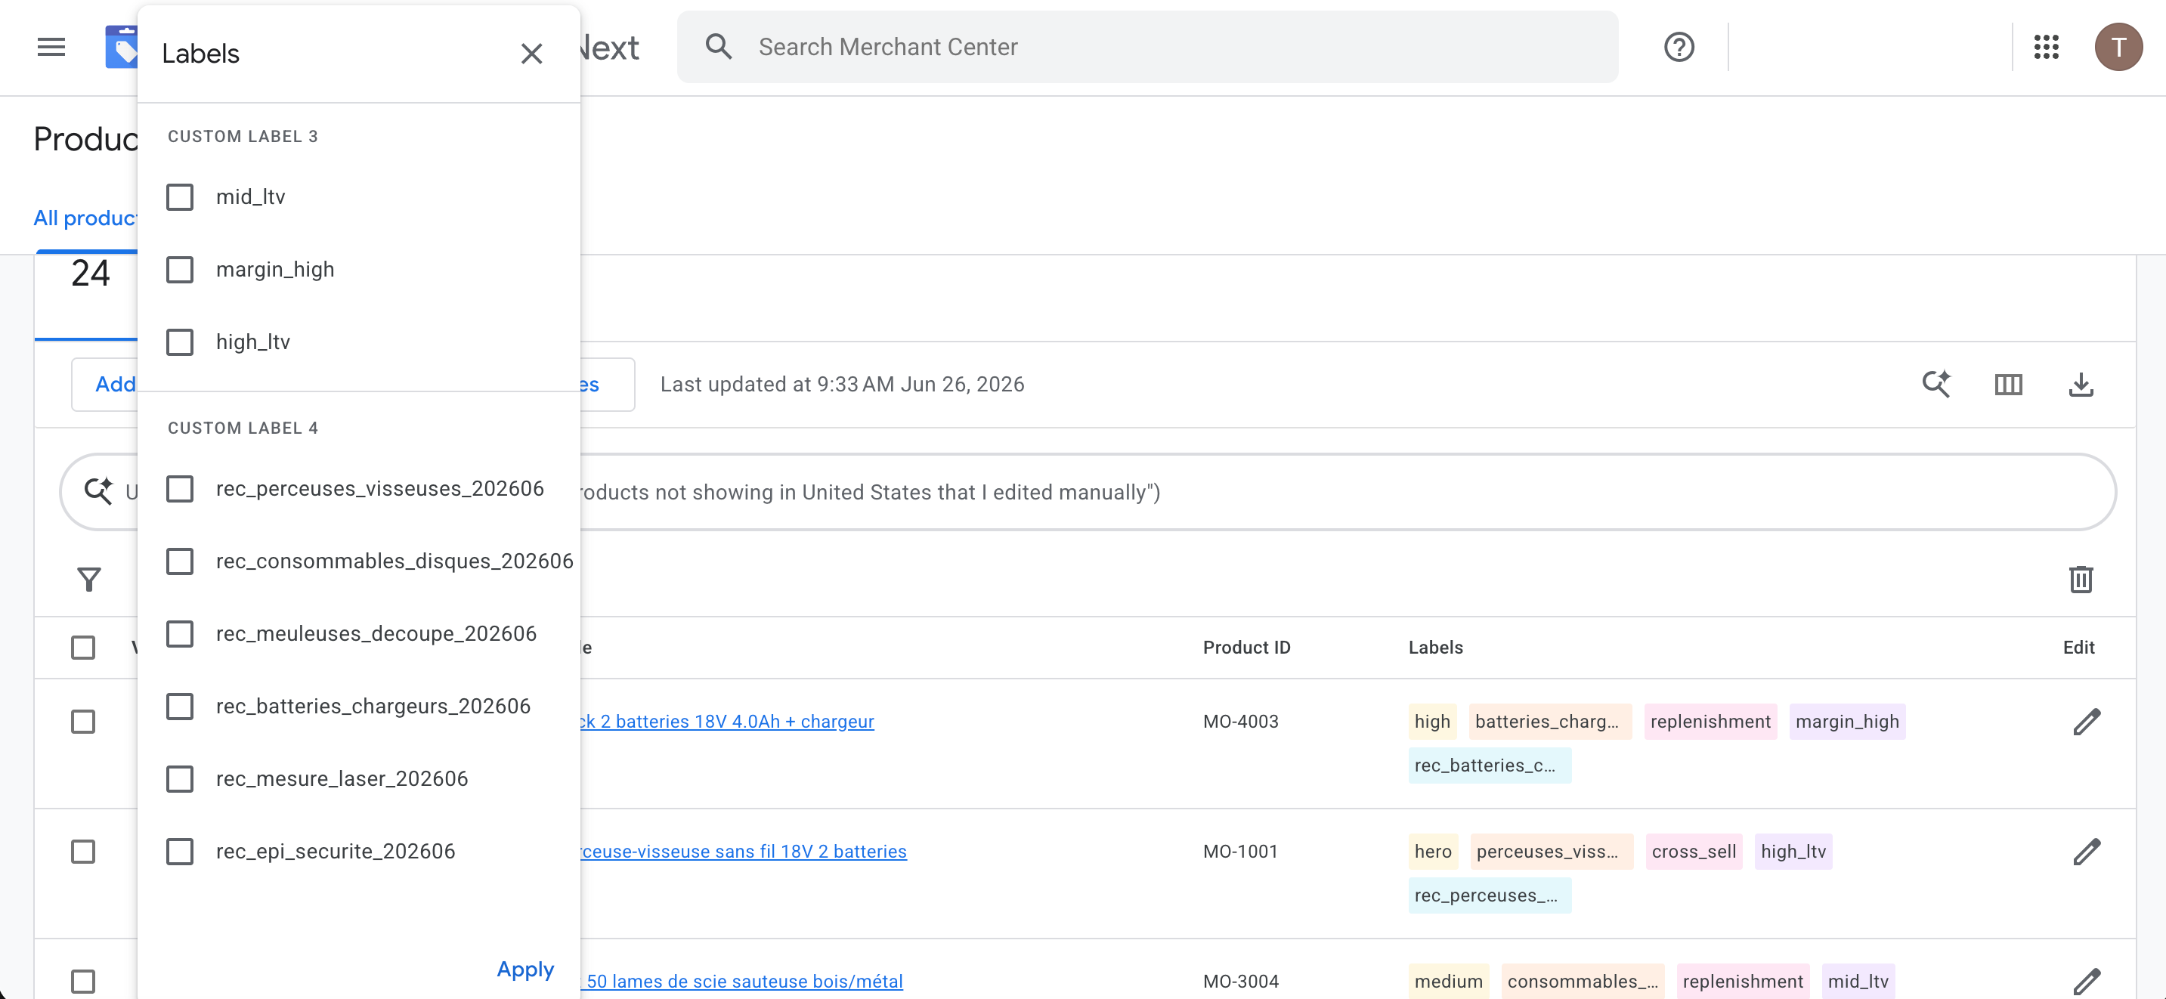Click the 'high_ltv' chip on MO-1001

[1793, 851]
